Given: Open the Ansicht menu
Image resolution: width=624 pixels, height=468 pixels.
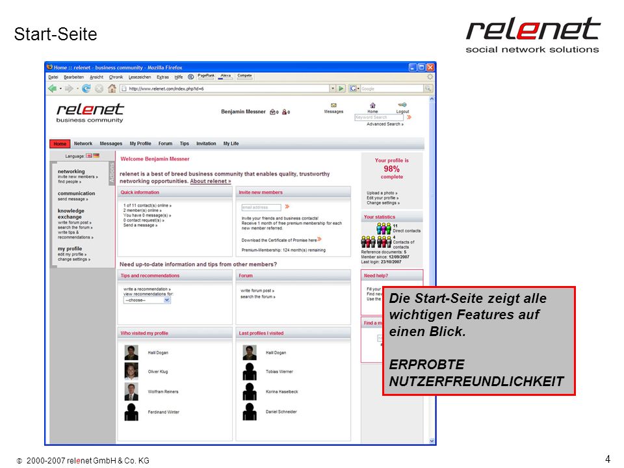Looking at the screenshot, I should [x=96, y=77].
